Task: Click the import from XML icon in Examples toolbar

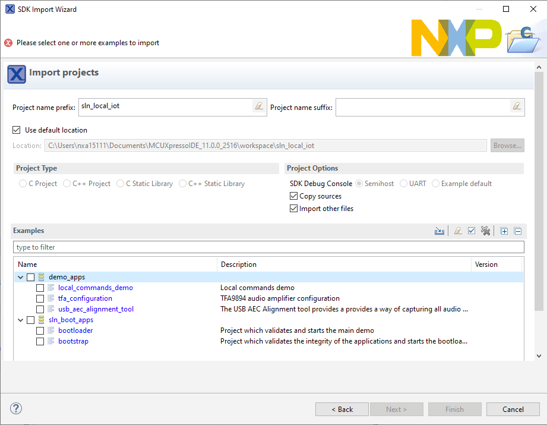Action: [440, 231]
